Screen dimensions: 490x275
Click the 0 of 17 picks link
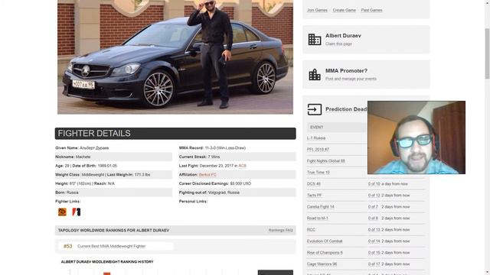tap(374, 264)
